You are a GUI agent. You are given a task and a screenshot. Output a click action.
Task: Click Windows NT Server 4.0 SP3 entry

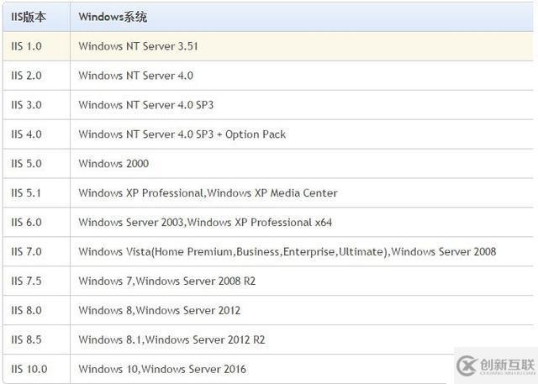(x=148, y=105)
